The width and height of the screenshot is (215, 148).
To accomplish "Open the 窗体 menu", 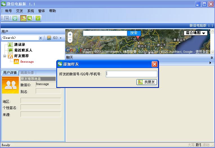I will (x=41, y=11).
